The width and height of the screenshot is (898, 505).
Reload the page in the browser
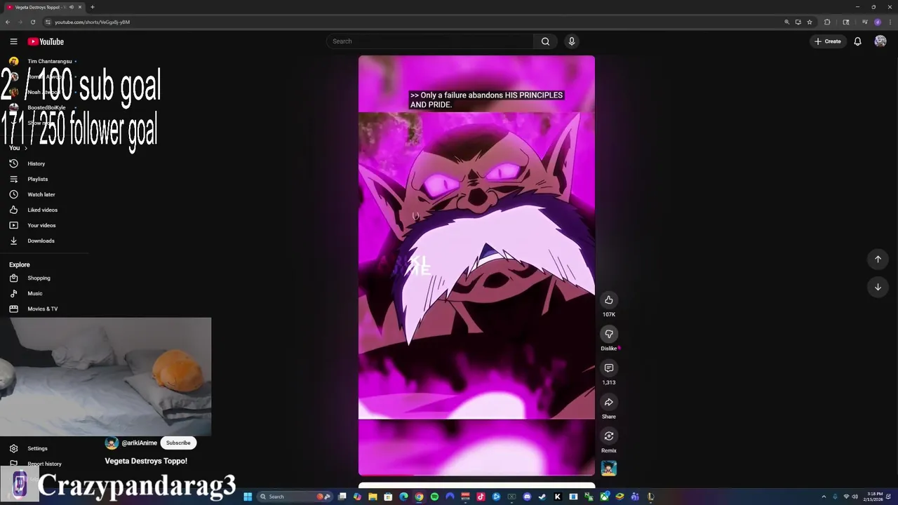point(32,22)
